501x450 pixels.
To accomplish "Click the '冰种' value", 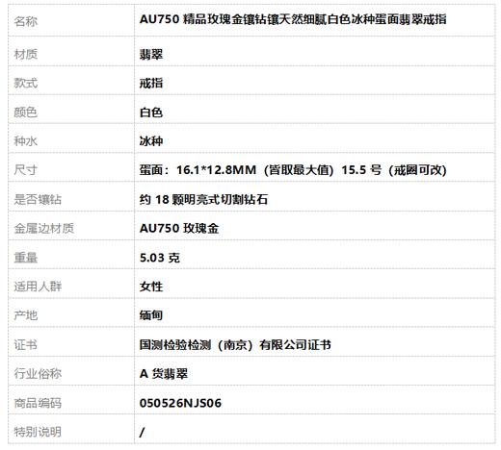I will click(x=151, y=141).
